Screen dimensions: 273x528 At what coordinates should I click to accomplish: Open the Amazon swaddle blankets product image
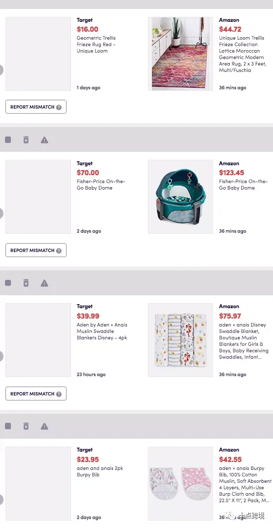pos(181,340)
